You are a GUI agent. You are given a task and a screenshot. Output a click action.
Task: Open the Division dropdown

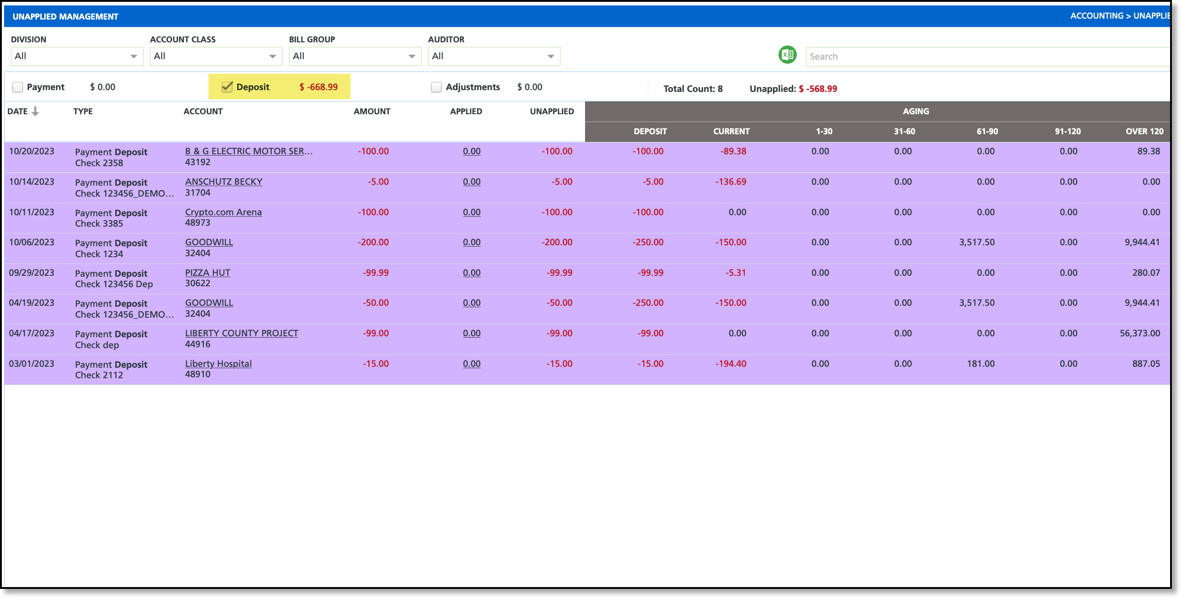coord(76,56)
